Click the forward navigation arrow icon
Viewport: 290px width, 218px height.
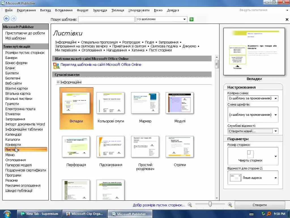point(14,18)
